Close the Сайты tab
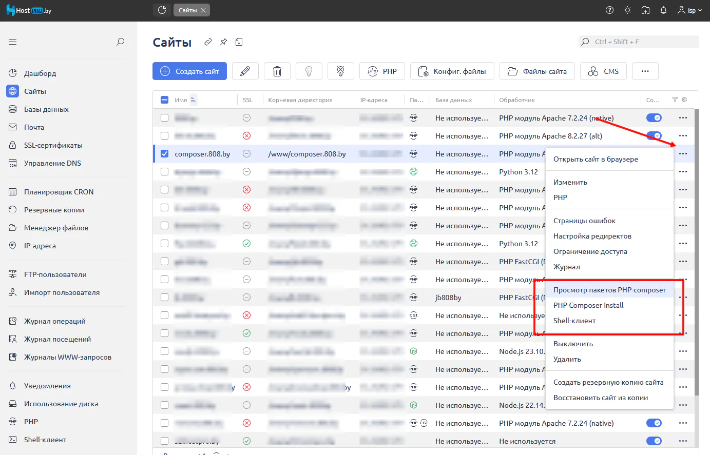 [203, 10]
